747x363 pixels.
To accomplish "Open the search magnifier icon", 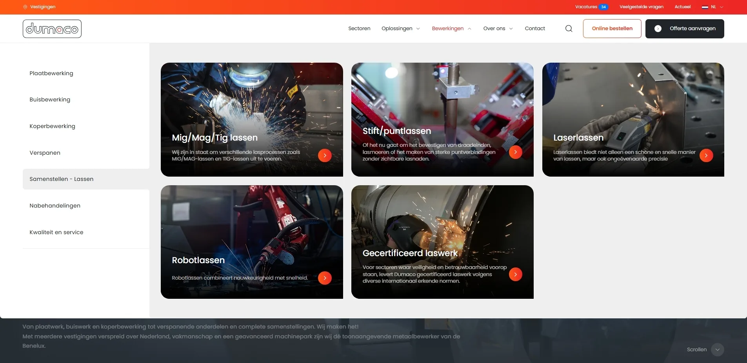I will click(569, 29).
